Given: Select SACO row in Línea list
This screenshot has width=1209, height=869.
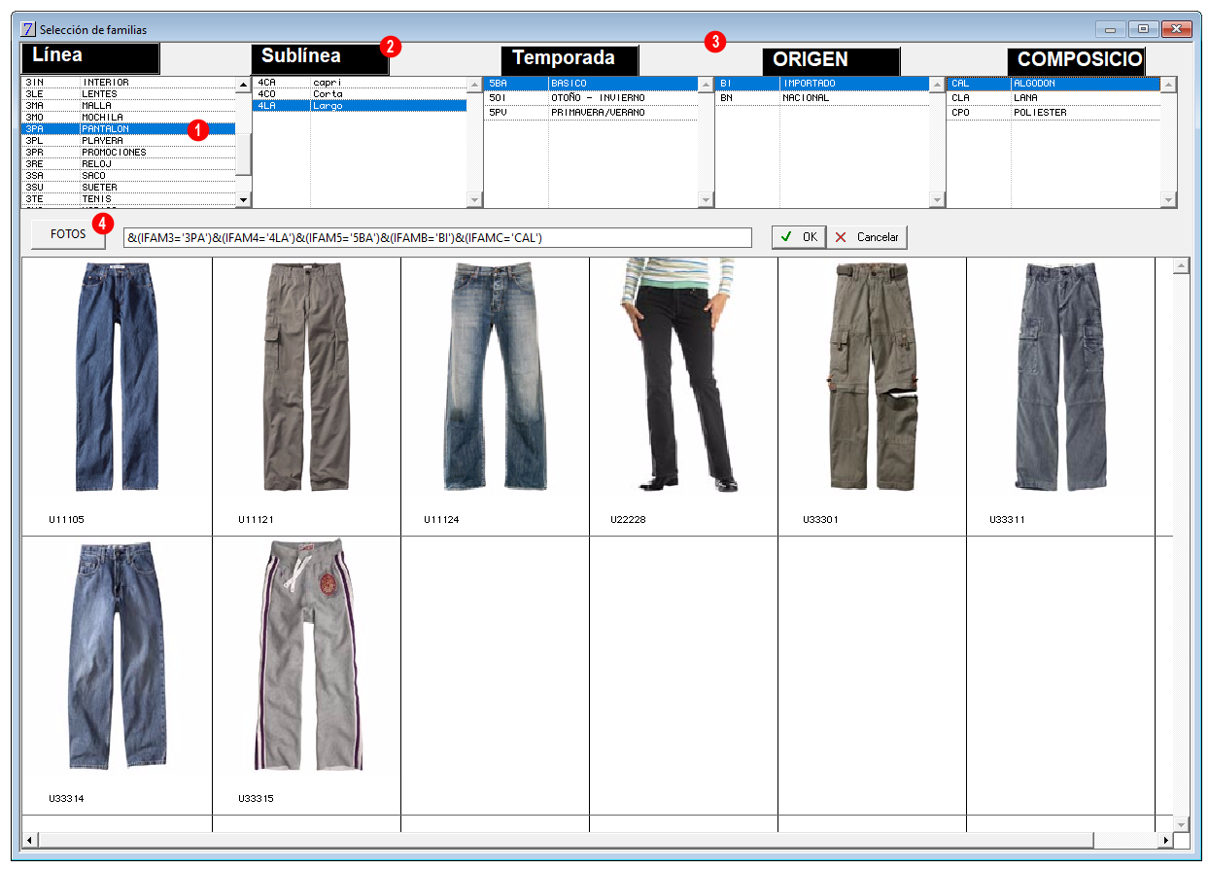Looking at the screenshot, I should [128, 176].
